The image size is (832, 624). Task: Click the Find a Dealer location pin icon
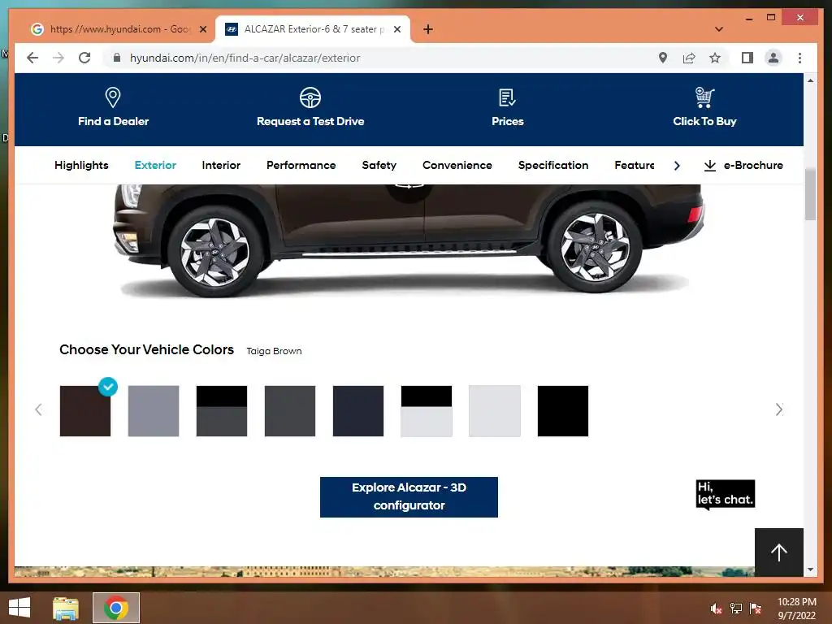point(112,97)
